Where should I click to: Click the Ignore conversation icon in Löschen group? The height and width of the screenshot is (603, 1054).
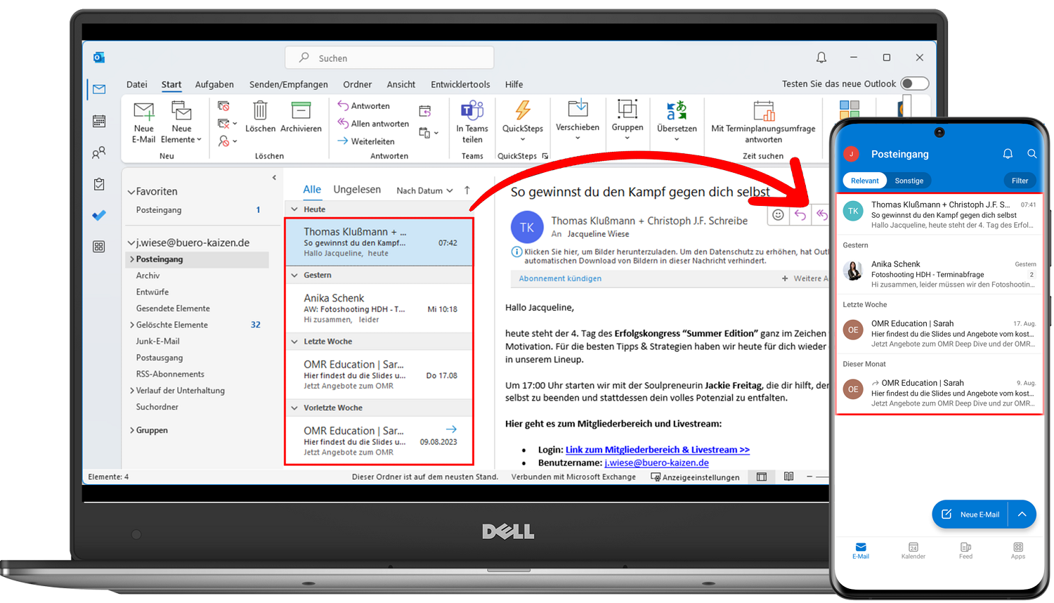(223, 106)
